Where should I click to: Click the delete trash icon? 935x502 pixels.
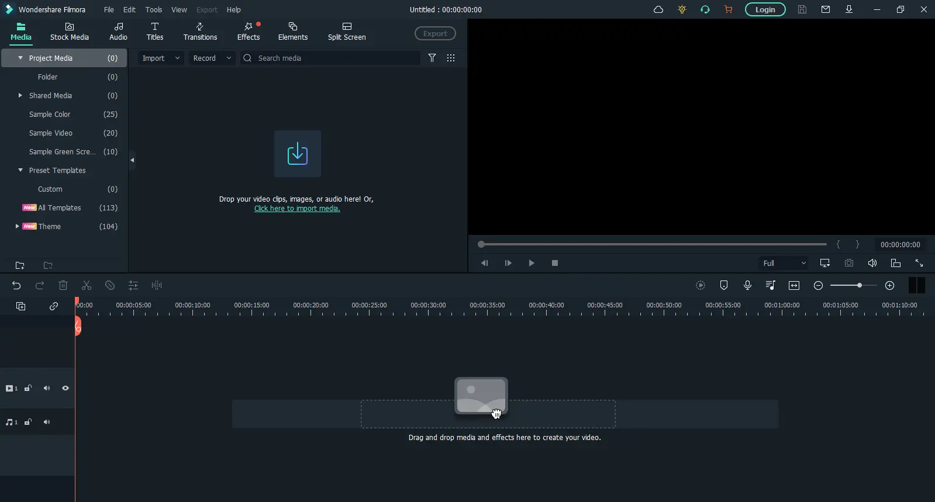point(63,285)
